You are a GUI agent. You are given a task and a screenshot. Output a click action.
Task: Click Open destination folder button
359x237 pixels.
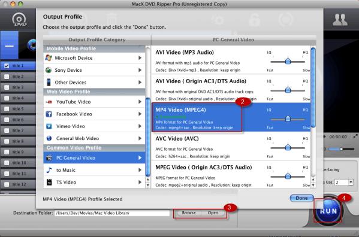point(213,213)
